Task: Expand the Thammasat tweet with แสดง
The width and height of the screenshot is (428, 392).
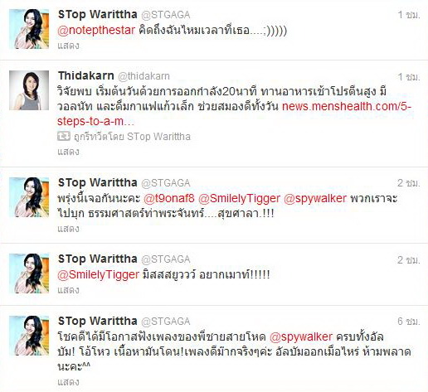Action: pyautogui.click(x=68, y=229)
